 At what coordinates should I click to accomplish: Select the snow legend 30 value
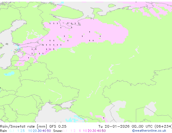pos(94,131)
